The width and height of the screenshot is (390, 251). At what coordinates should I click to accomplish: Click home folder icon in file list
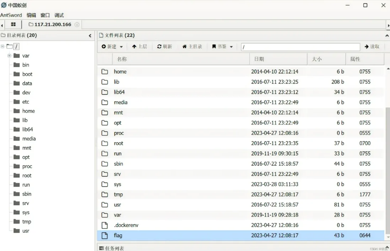[x=105, y=71]
